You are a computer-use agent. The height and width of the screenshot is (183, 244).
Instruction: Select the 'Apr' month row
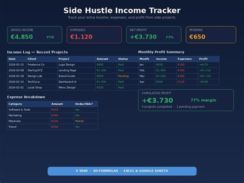click(x=179, y=82)
